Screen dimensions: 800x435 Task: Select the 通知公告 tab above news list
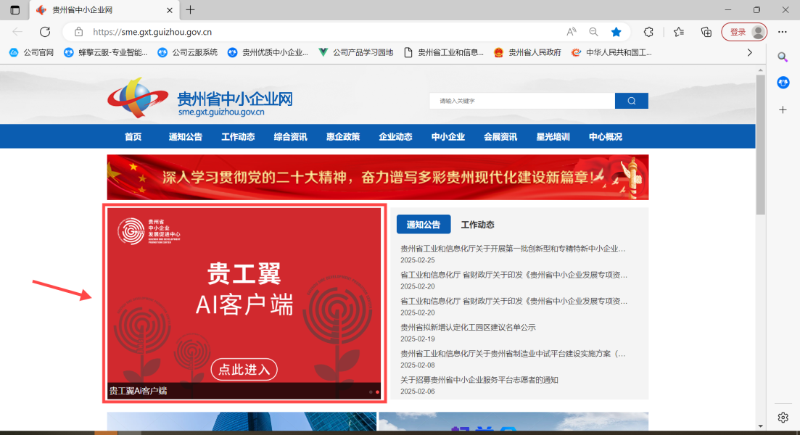[424, 224]
